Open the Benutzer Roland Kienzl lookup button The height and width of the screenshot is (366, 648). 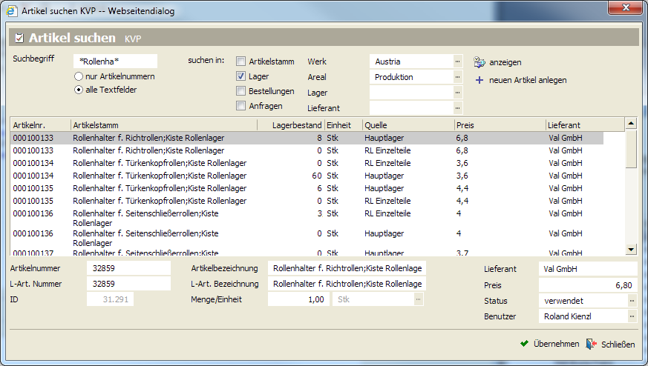632,316
